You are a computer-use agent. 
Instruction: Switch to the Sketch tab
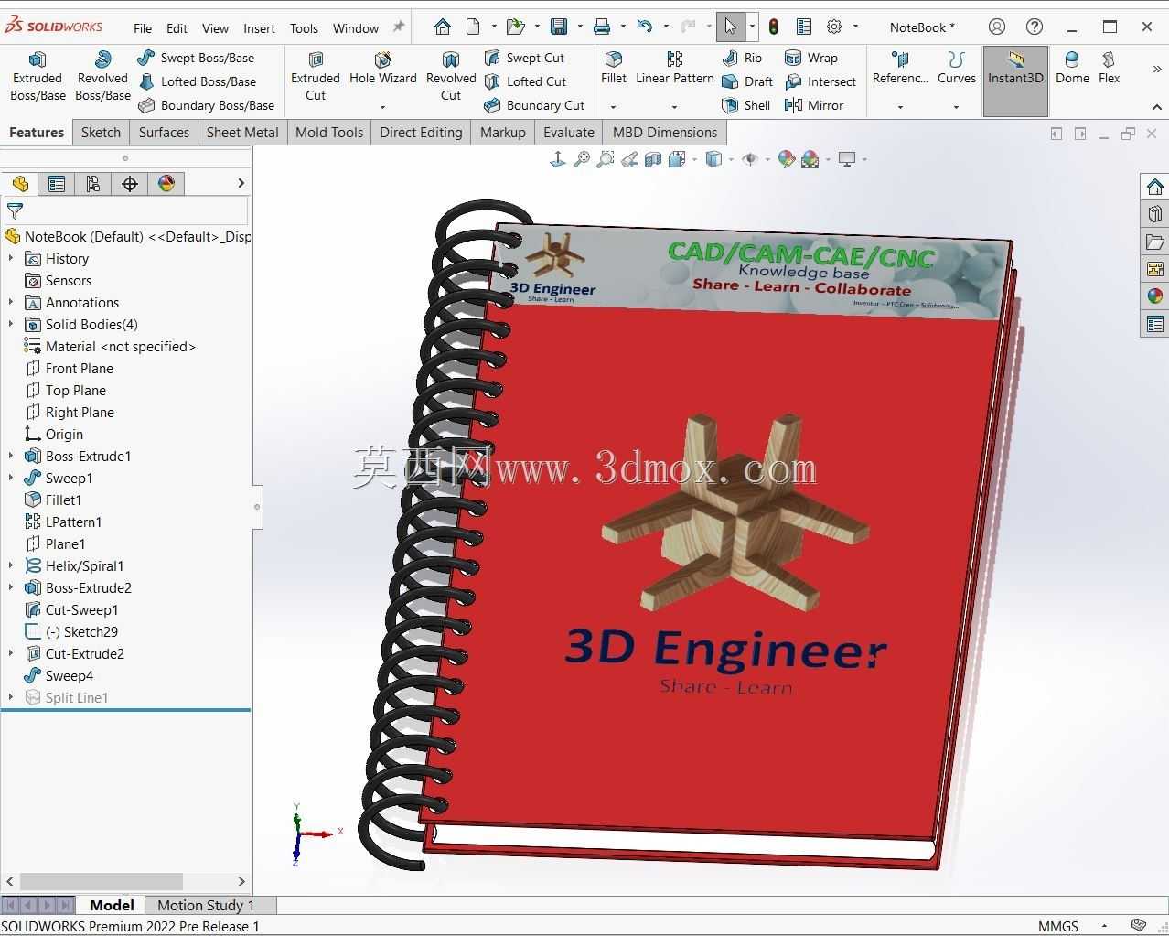pyautogui.click(x=101, y=133)
